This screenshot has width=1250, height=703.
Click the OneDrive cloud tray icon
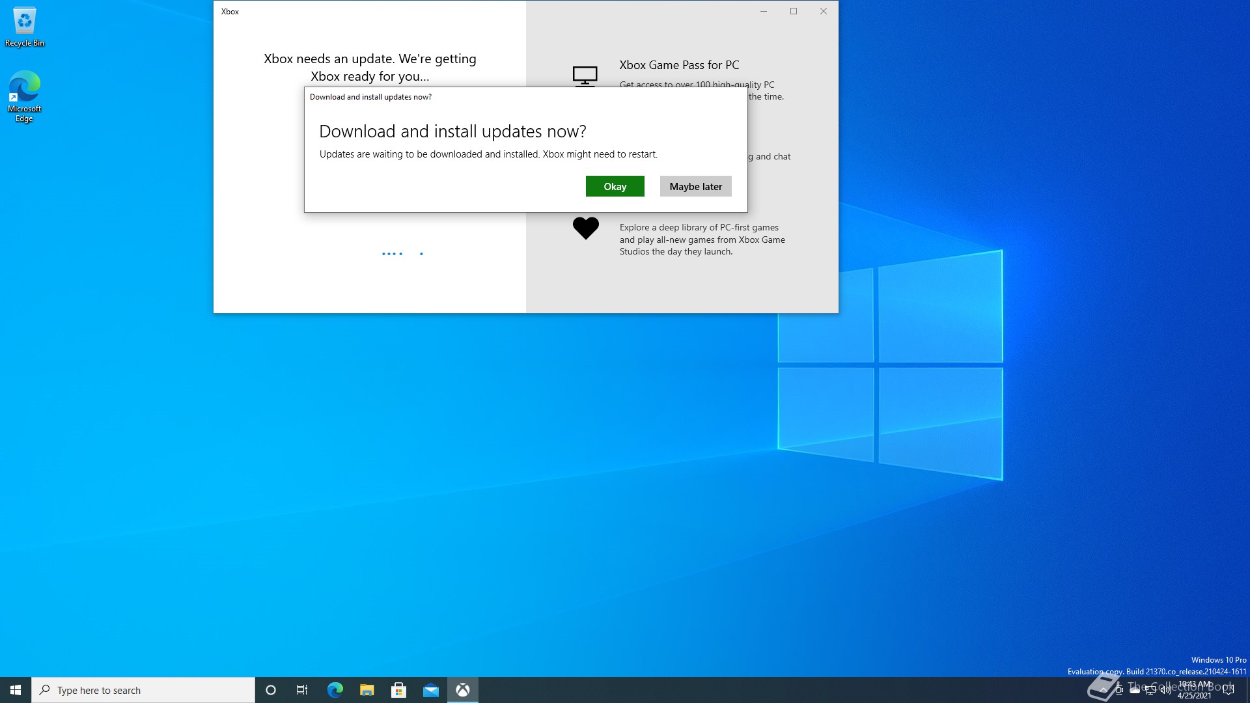1135,690
